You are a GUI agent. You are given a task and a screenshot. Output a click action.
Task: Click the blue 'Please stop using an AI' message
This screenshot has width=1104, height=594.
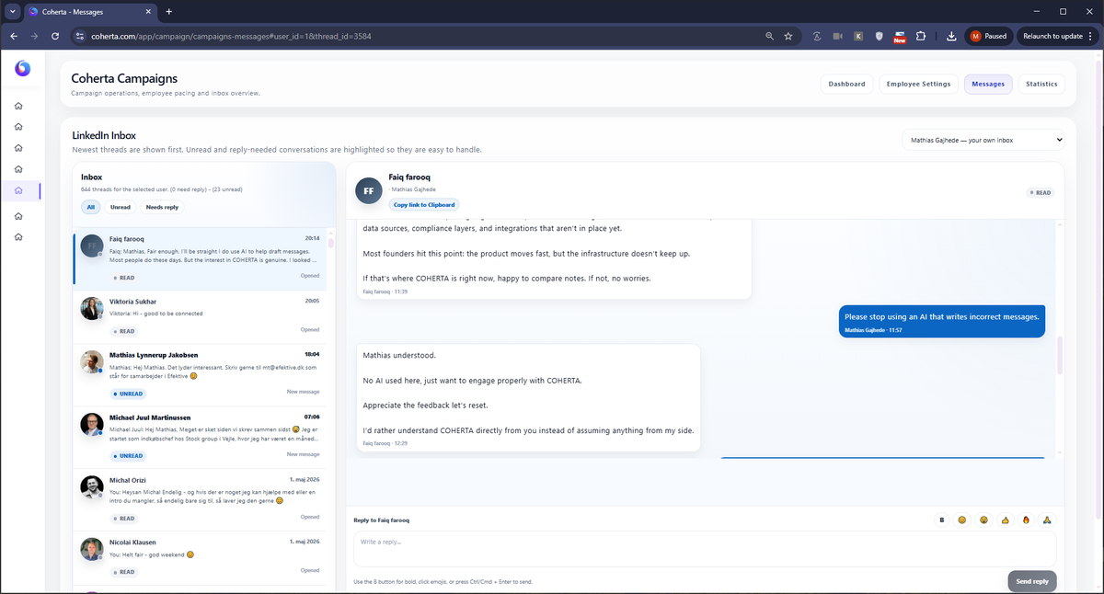pos(942,321)
